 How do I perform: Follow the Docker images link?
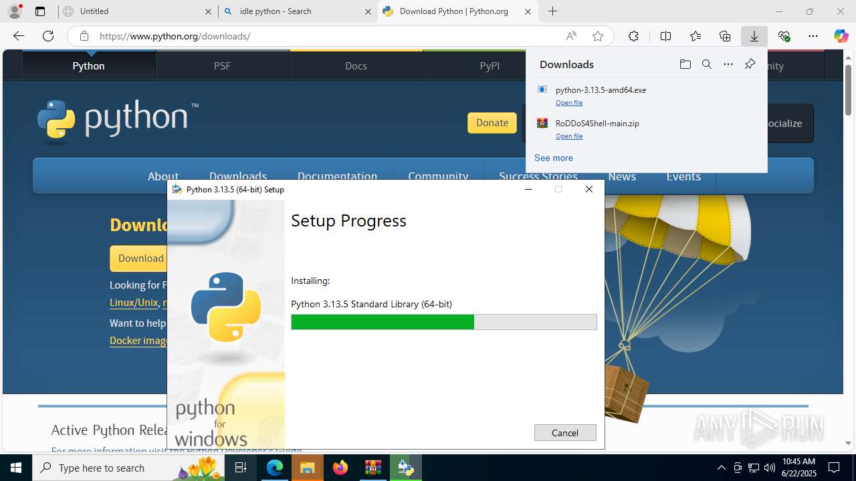138,340
